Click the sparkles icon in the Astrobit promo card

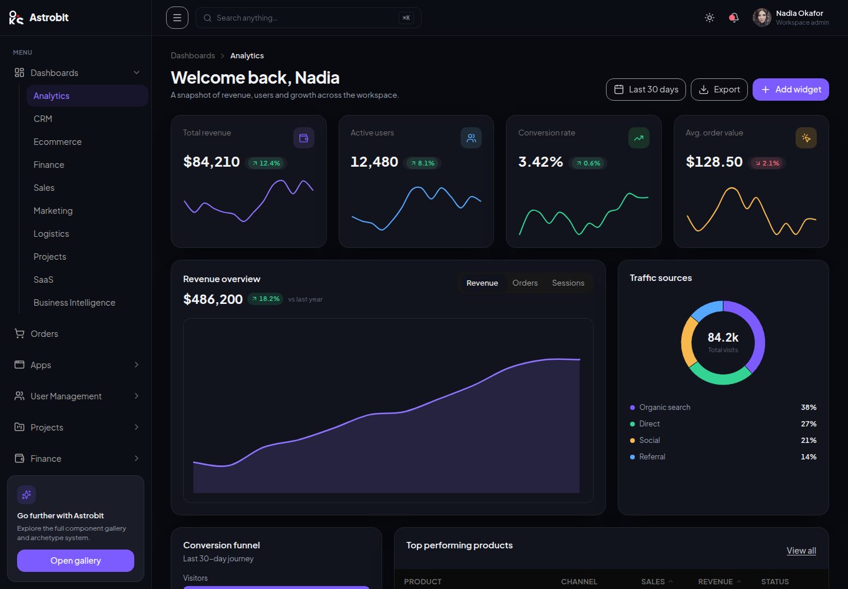(x=26, y=495)
